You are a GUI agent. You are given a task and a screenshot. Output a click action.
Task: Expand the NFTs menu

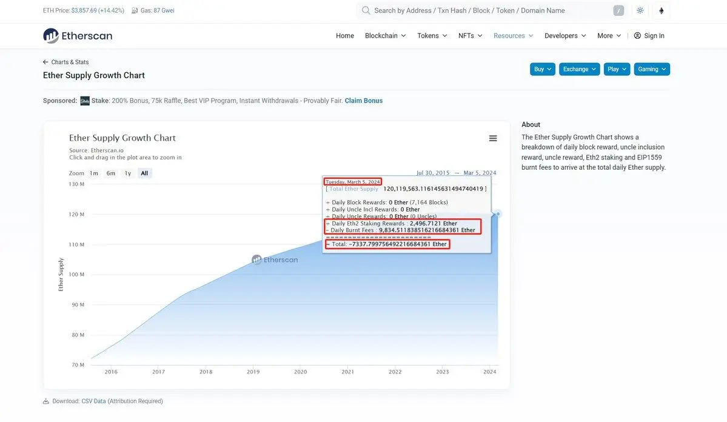click(470, 36)
